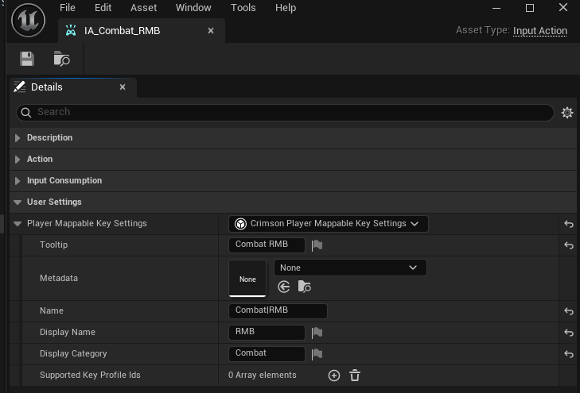Reset Name value to default
Viewport: 580px width, 393px height.
tap(569, 311)
